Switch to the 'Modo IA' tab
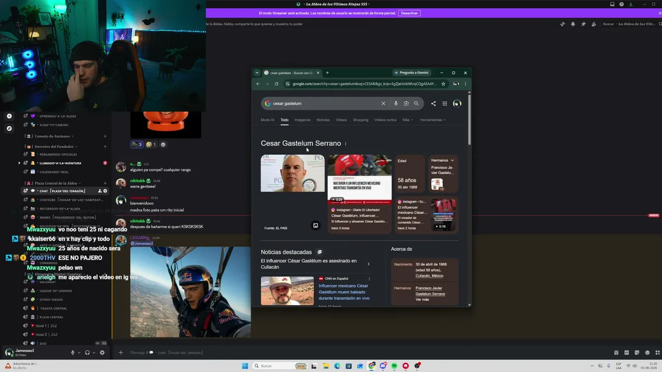This screenshot has height=372, width=662. coord(267,120)
